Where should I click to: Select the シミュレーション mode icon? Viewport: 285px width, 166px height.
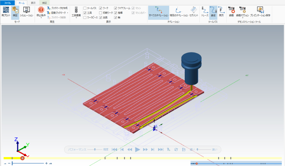coord(26,10)
